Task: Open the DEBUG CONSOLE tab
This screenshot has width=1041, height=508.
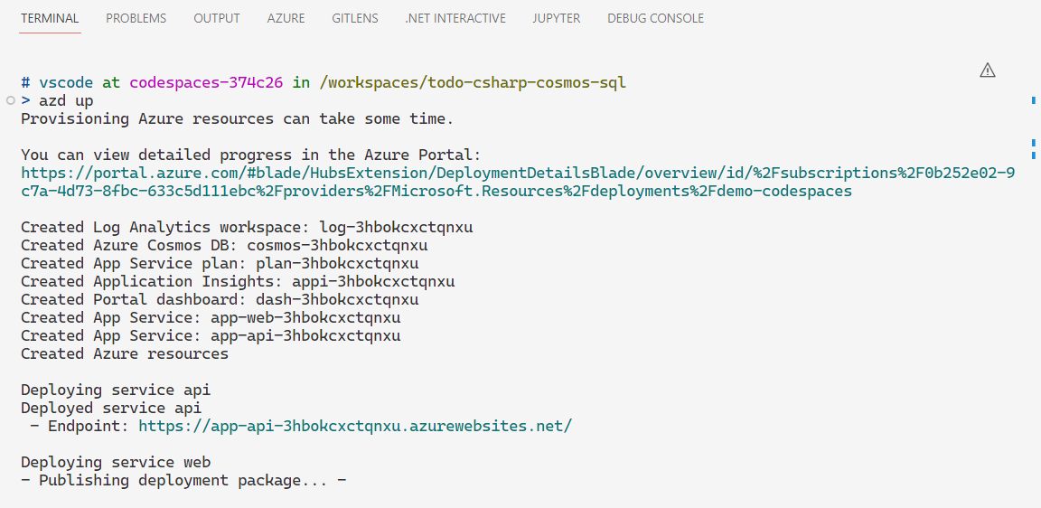Action: tap(656, 19)
